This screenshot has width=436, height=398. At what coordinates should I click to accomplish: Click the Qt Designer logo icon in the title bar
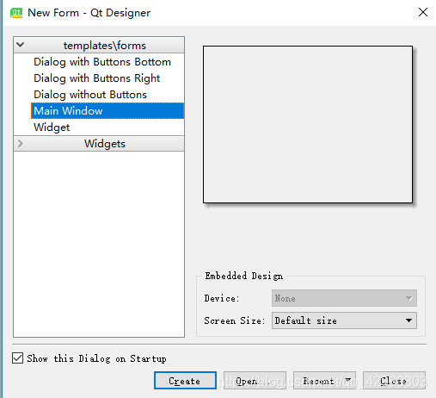click(x=16, y=13)
